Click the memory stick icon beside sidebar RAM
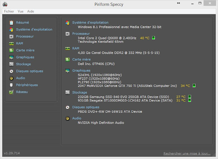 tap(11, 43)
